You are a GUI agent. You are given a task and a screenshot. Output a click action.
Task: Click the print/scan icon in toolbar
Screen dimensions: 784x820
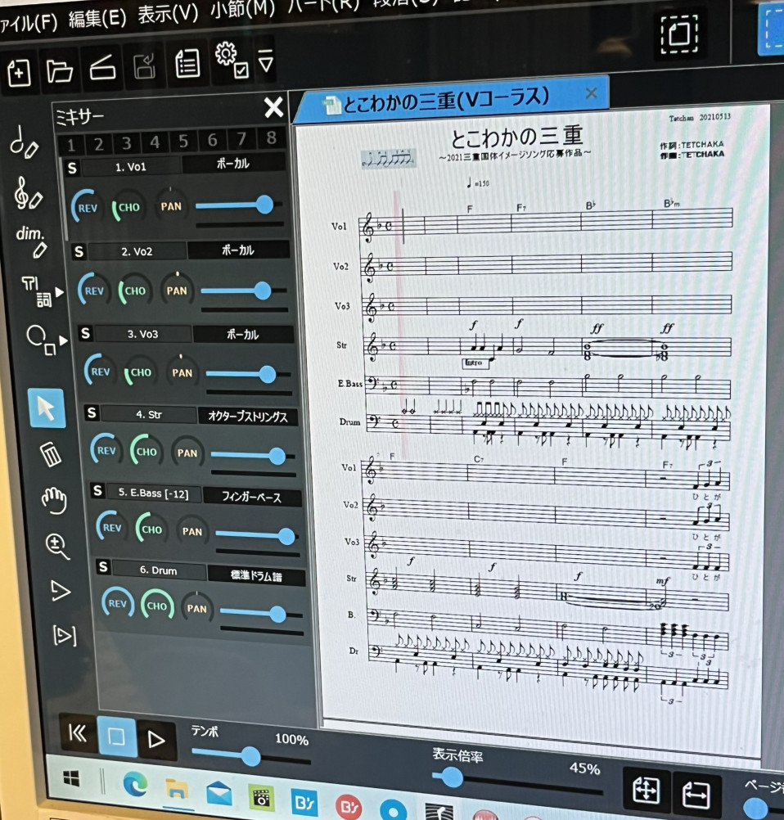[x=102, y=67]
